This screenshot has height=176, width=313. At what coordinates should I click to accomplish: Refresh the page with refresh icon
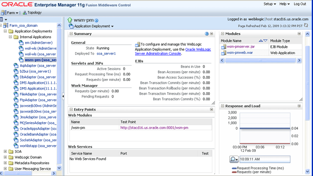tap(306, 25)
